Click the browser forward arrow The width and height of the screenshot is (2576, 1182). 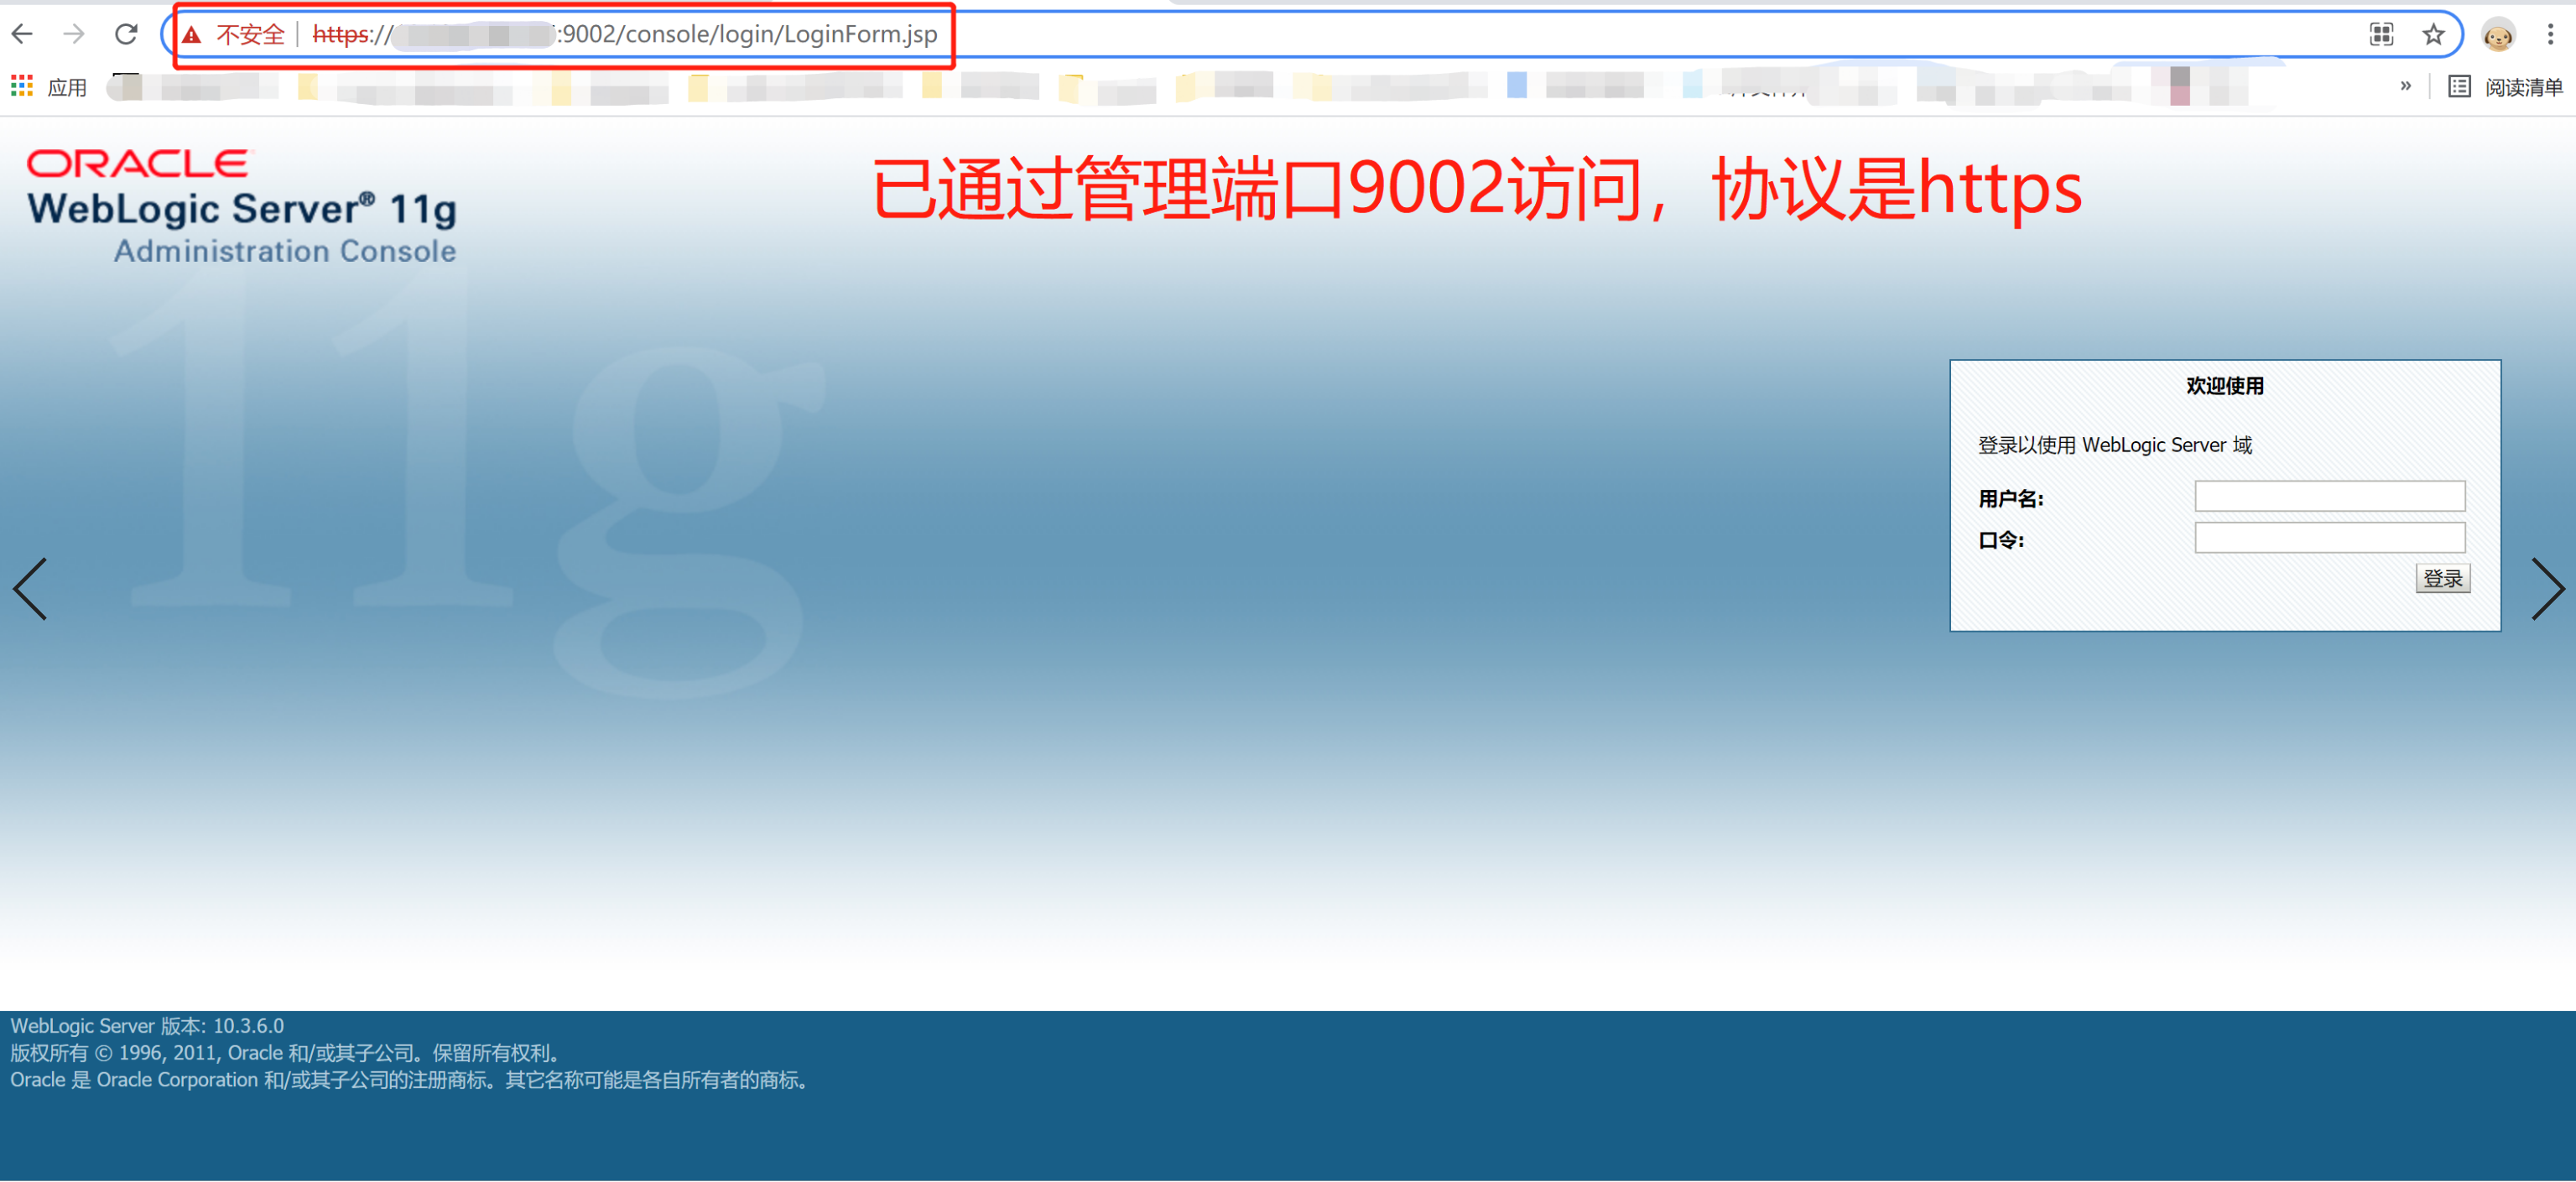point(74,34)
